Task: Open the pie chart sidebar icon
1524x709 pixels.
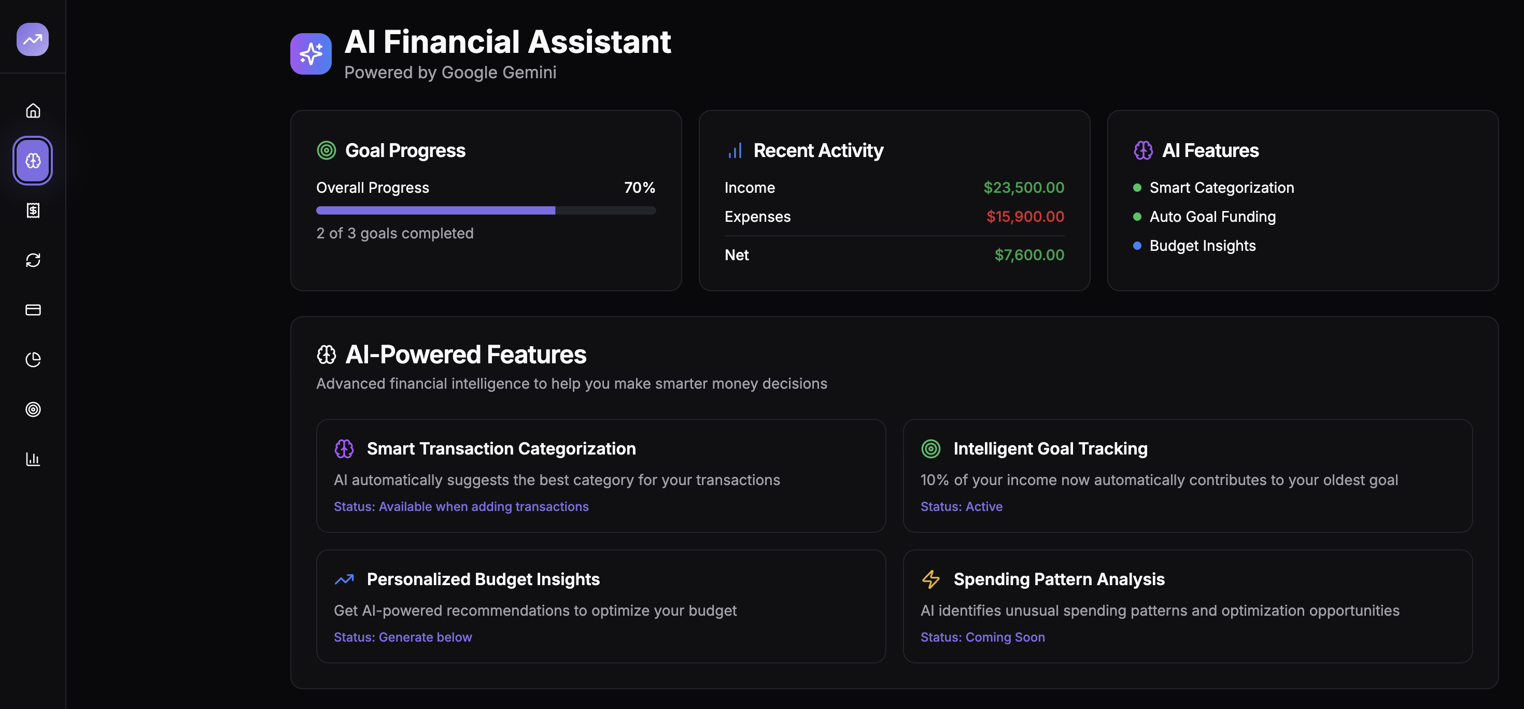Action: click(x=33, y=360)
